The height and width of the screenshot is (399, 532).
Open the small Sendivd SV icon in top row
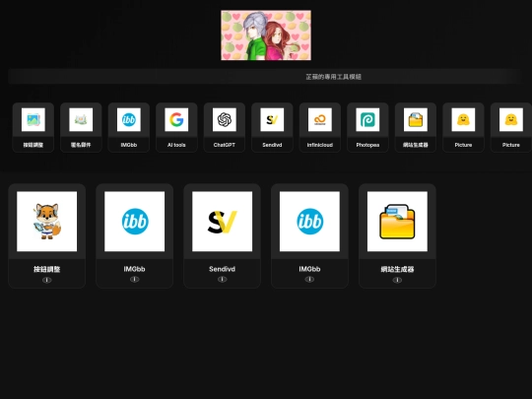(x=272, y=119)
